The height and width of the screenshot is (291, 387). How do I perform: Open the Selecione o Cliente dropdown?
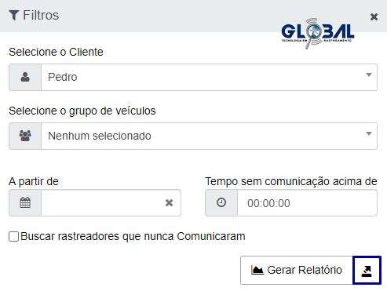pyautogui.click(x=209, y=77)
